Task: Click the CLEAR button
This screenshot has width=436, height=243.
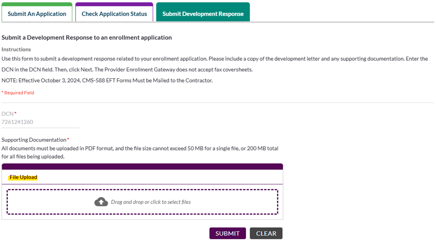Action: (266, 233)
